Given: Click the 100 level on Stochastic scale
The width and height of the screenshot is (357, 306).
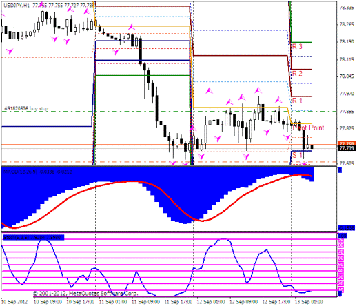Looking at the screenshot, I should [343, 236].
